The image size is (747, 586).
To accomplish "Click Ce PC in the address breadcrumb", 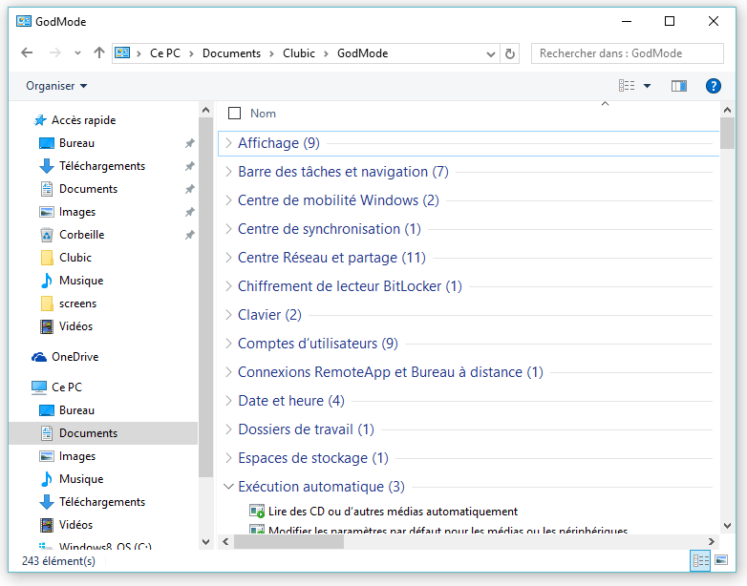I will point(165,53).
